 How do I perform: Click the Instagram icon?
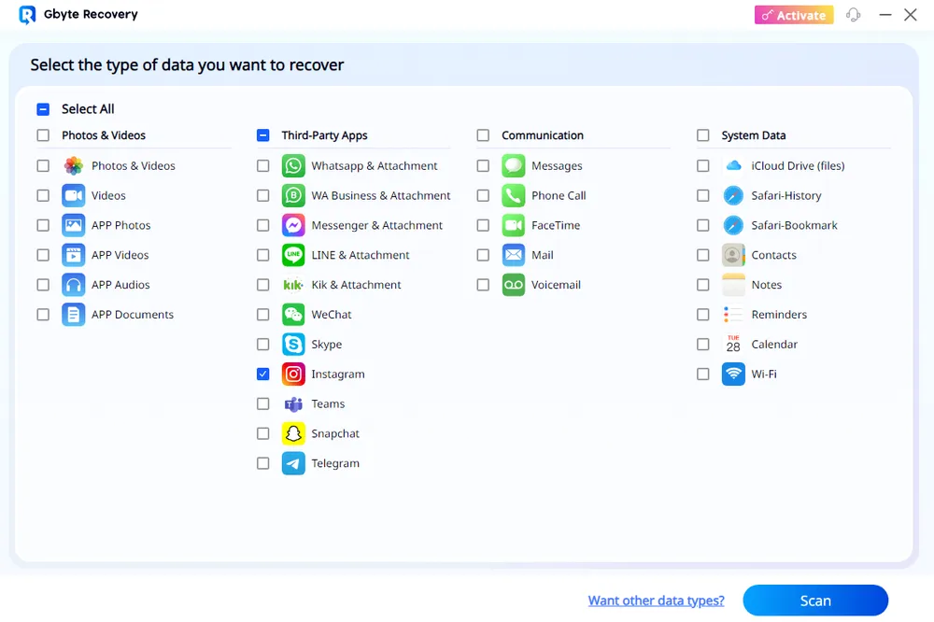(293, 375)
